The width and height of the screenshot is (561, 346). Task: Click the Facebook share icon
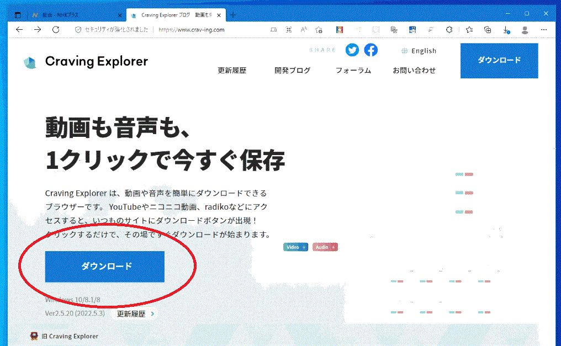click(x=371, y=50)
